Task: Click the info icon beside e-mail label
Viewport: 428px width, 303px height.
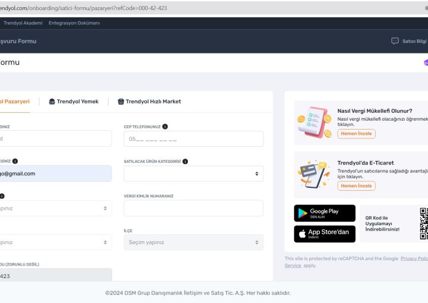Action: tap(15, 161)
